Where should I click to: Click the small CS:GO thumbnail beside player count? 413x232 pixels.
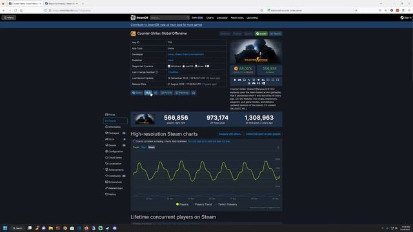pyautogui.click(x=144, y=119)
